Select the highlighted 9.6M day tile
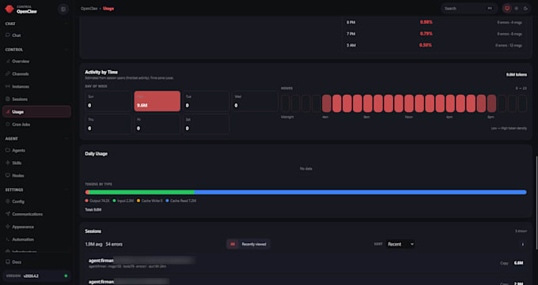 [x=157, y=101]
